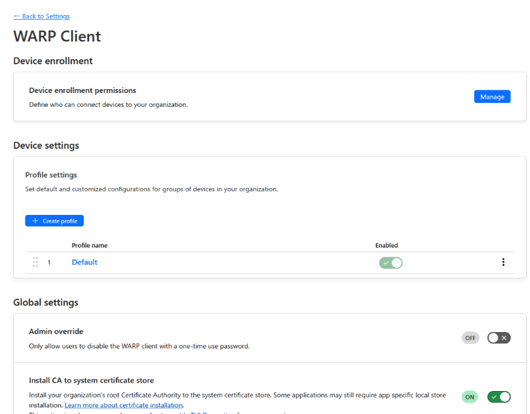Image resolution: width=530 pixels, height=414 pixels.
Task: Click the Device enrollment permissions title
Action: (83, 90)
